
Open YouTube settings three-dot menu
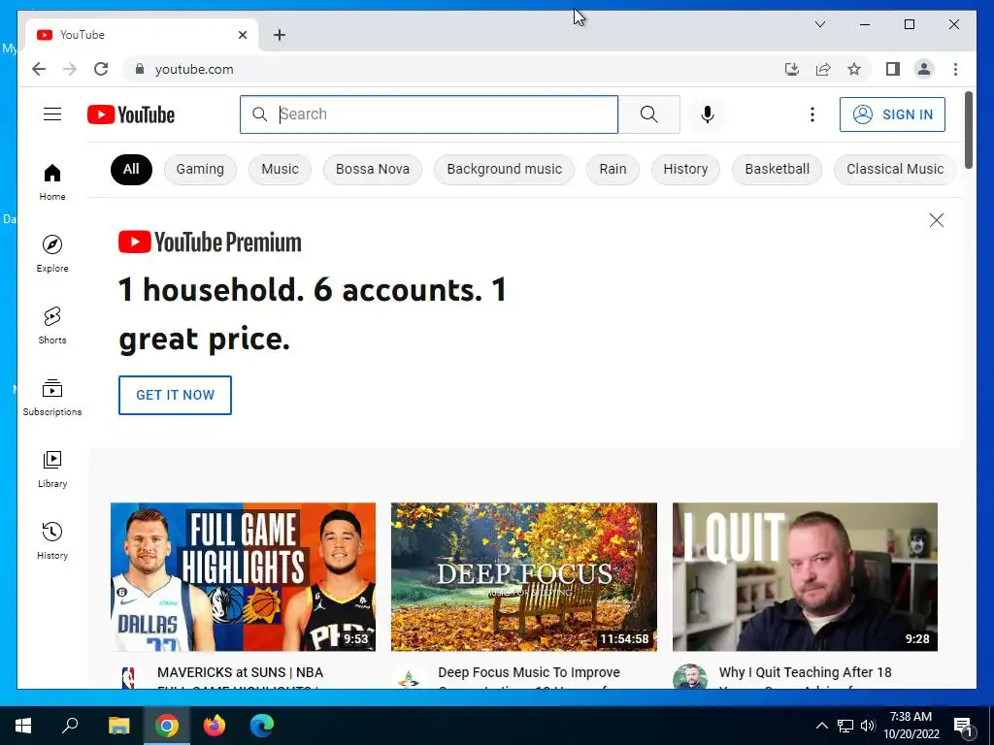812,114
